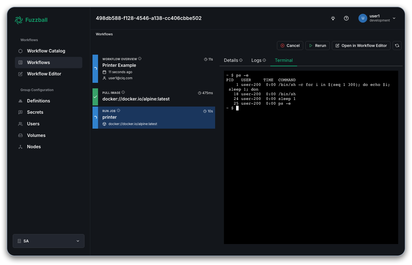Open Workflow Catalog in the sidebar

pos(49,51)
